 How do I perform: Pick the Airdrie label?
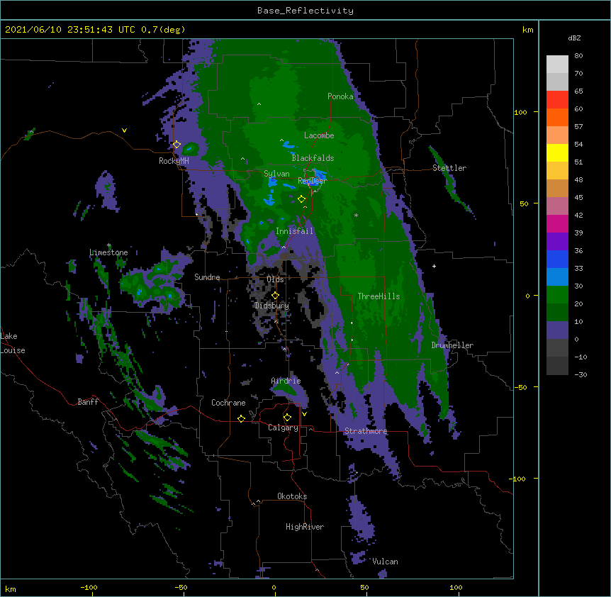pos(286,381)
